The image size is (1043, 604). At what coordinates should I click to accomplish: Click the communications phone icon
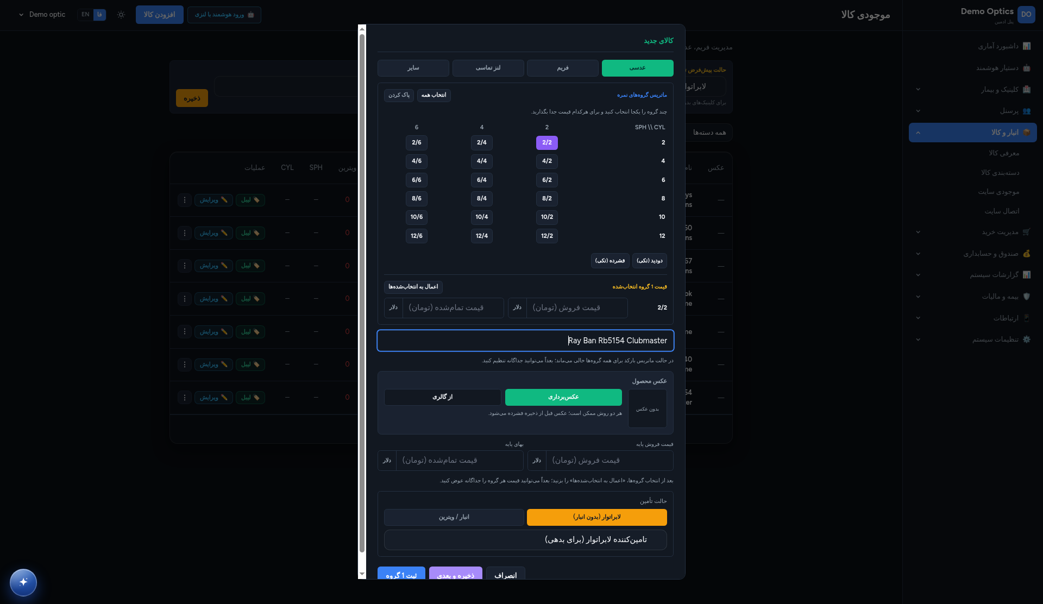[1026, 318]
